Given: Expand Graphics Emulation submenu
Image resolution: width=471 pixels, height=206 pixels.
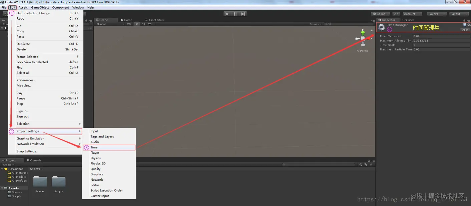Looking at the screenshot, I should 45,138.
